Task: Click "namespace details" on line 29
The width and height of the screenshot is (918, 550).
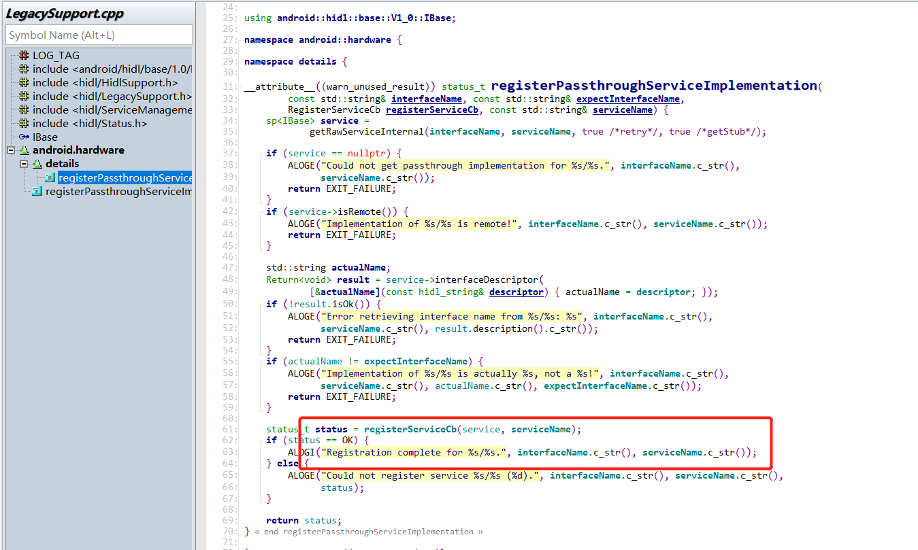Action: point(291,61)
